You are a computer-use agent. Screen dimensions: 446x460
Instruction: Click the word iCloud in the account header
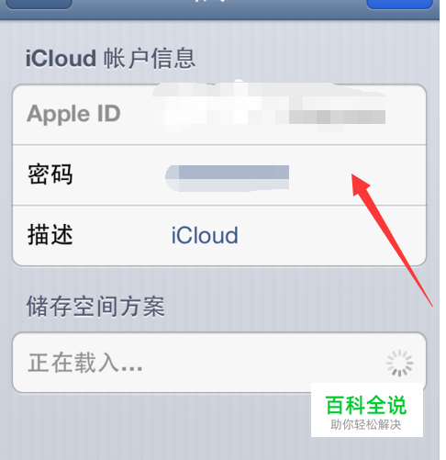click(61, 59)
